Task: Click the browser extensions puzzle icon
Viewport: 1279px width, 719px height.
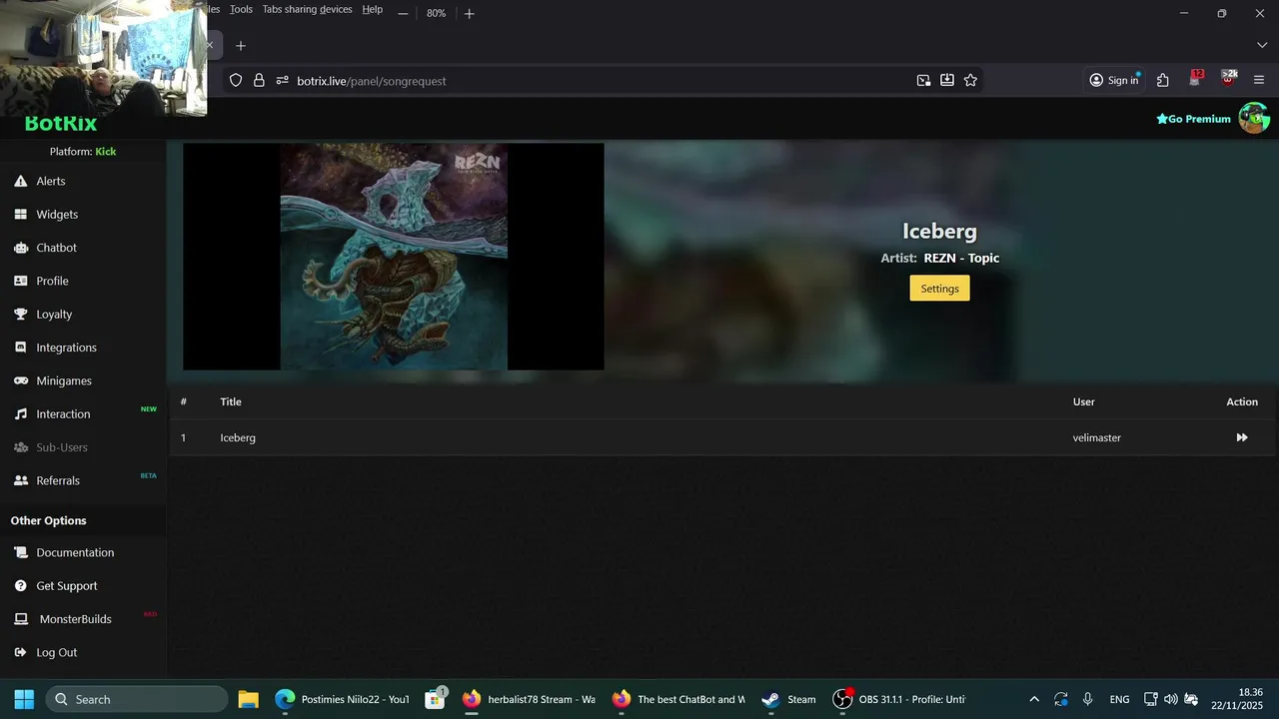Action: 1162,80
